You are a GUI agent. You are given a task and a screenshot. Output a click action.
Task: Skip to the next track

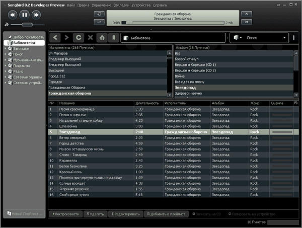(x=36, y=15)
